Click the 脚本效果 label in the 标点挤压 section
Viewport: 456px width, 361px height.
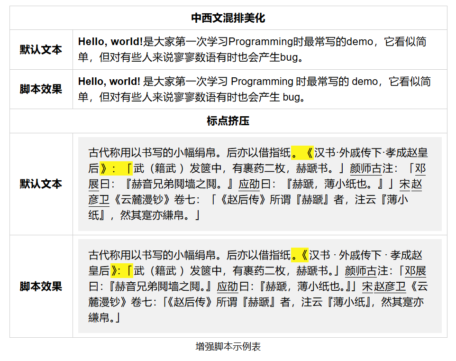(x=41, y=287)
